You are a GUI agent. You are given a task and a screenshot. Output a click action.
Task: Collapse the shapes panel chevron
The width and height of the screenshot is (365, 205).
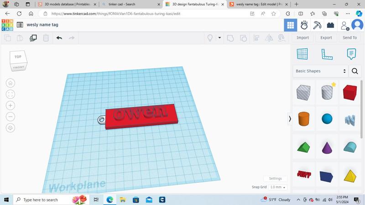[290, 119]
